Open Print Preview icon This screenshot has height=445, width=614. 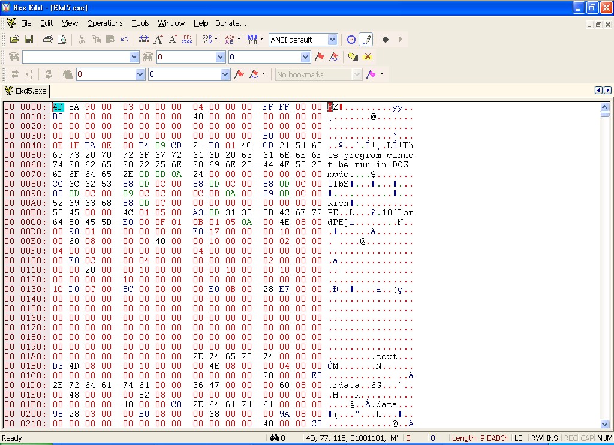62,39
